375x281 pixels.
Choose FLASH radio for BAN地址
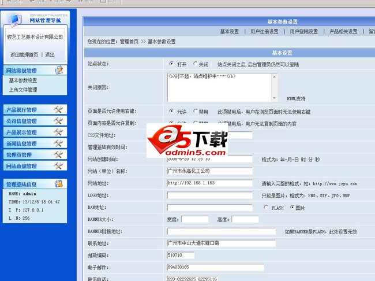266,207
